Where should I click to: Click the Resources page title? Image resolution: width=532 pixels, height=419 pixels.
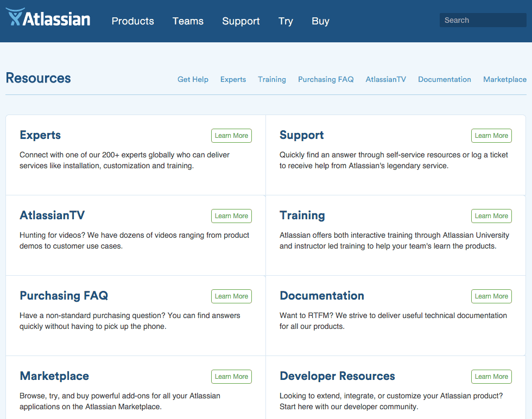[x=39, y=78]
